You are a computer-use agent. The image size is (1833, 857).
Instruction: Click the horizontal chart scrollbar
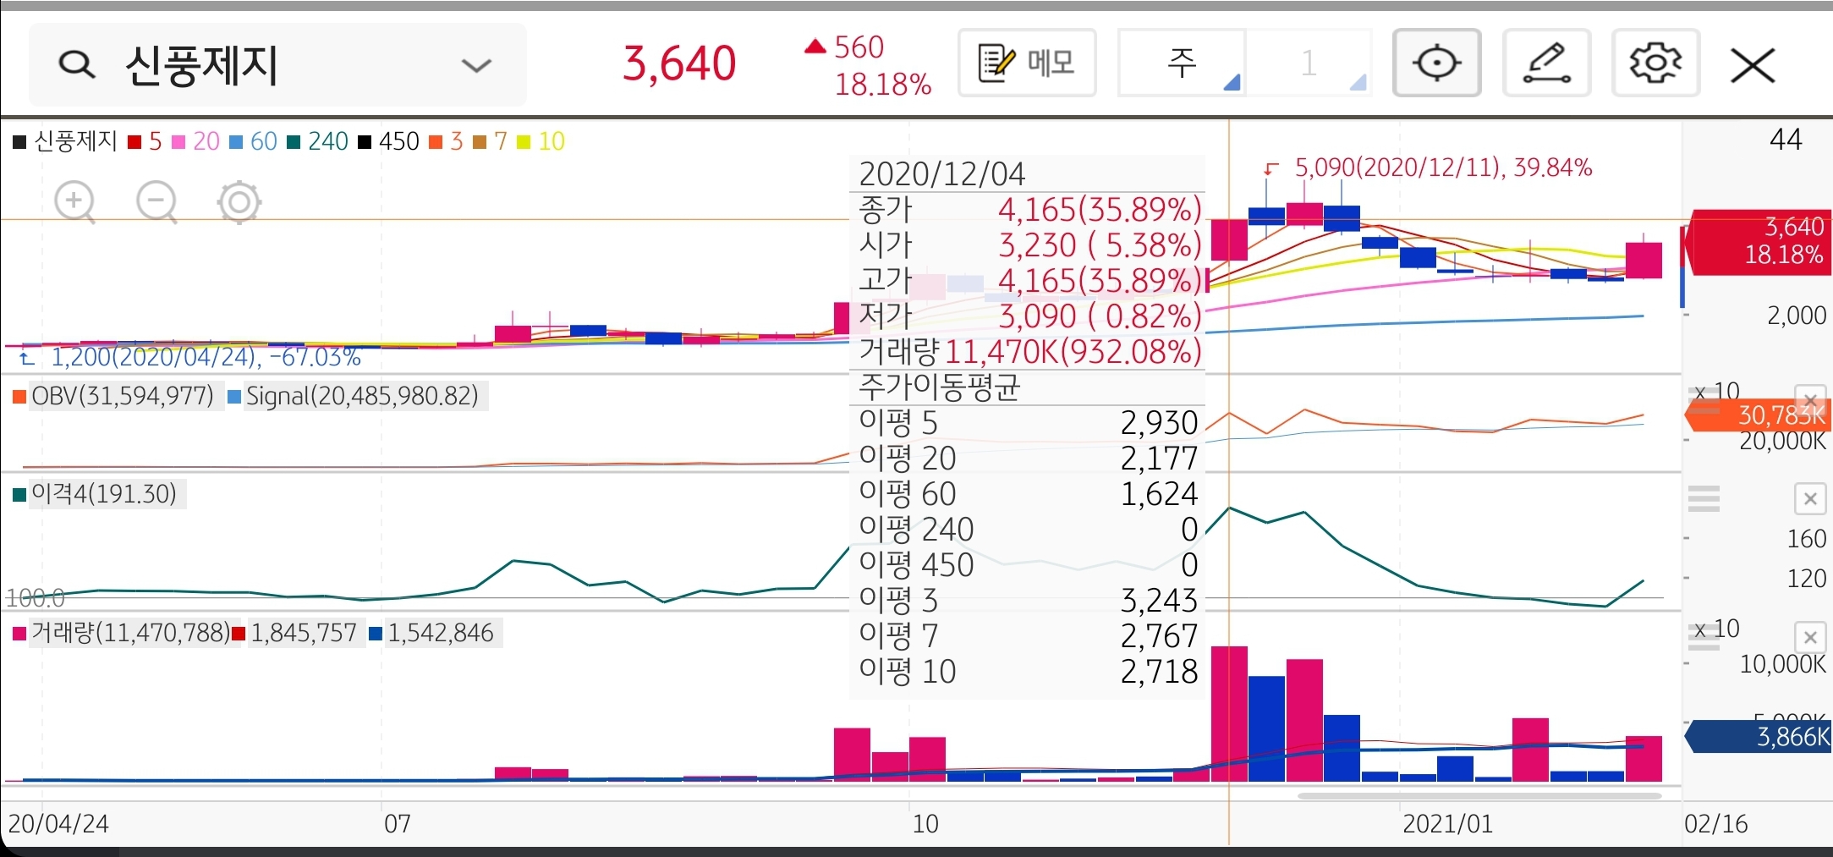(x=1479, y=796)
